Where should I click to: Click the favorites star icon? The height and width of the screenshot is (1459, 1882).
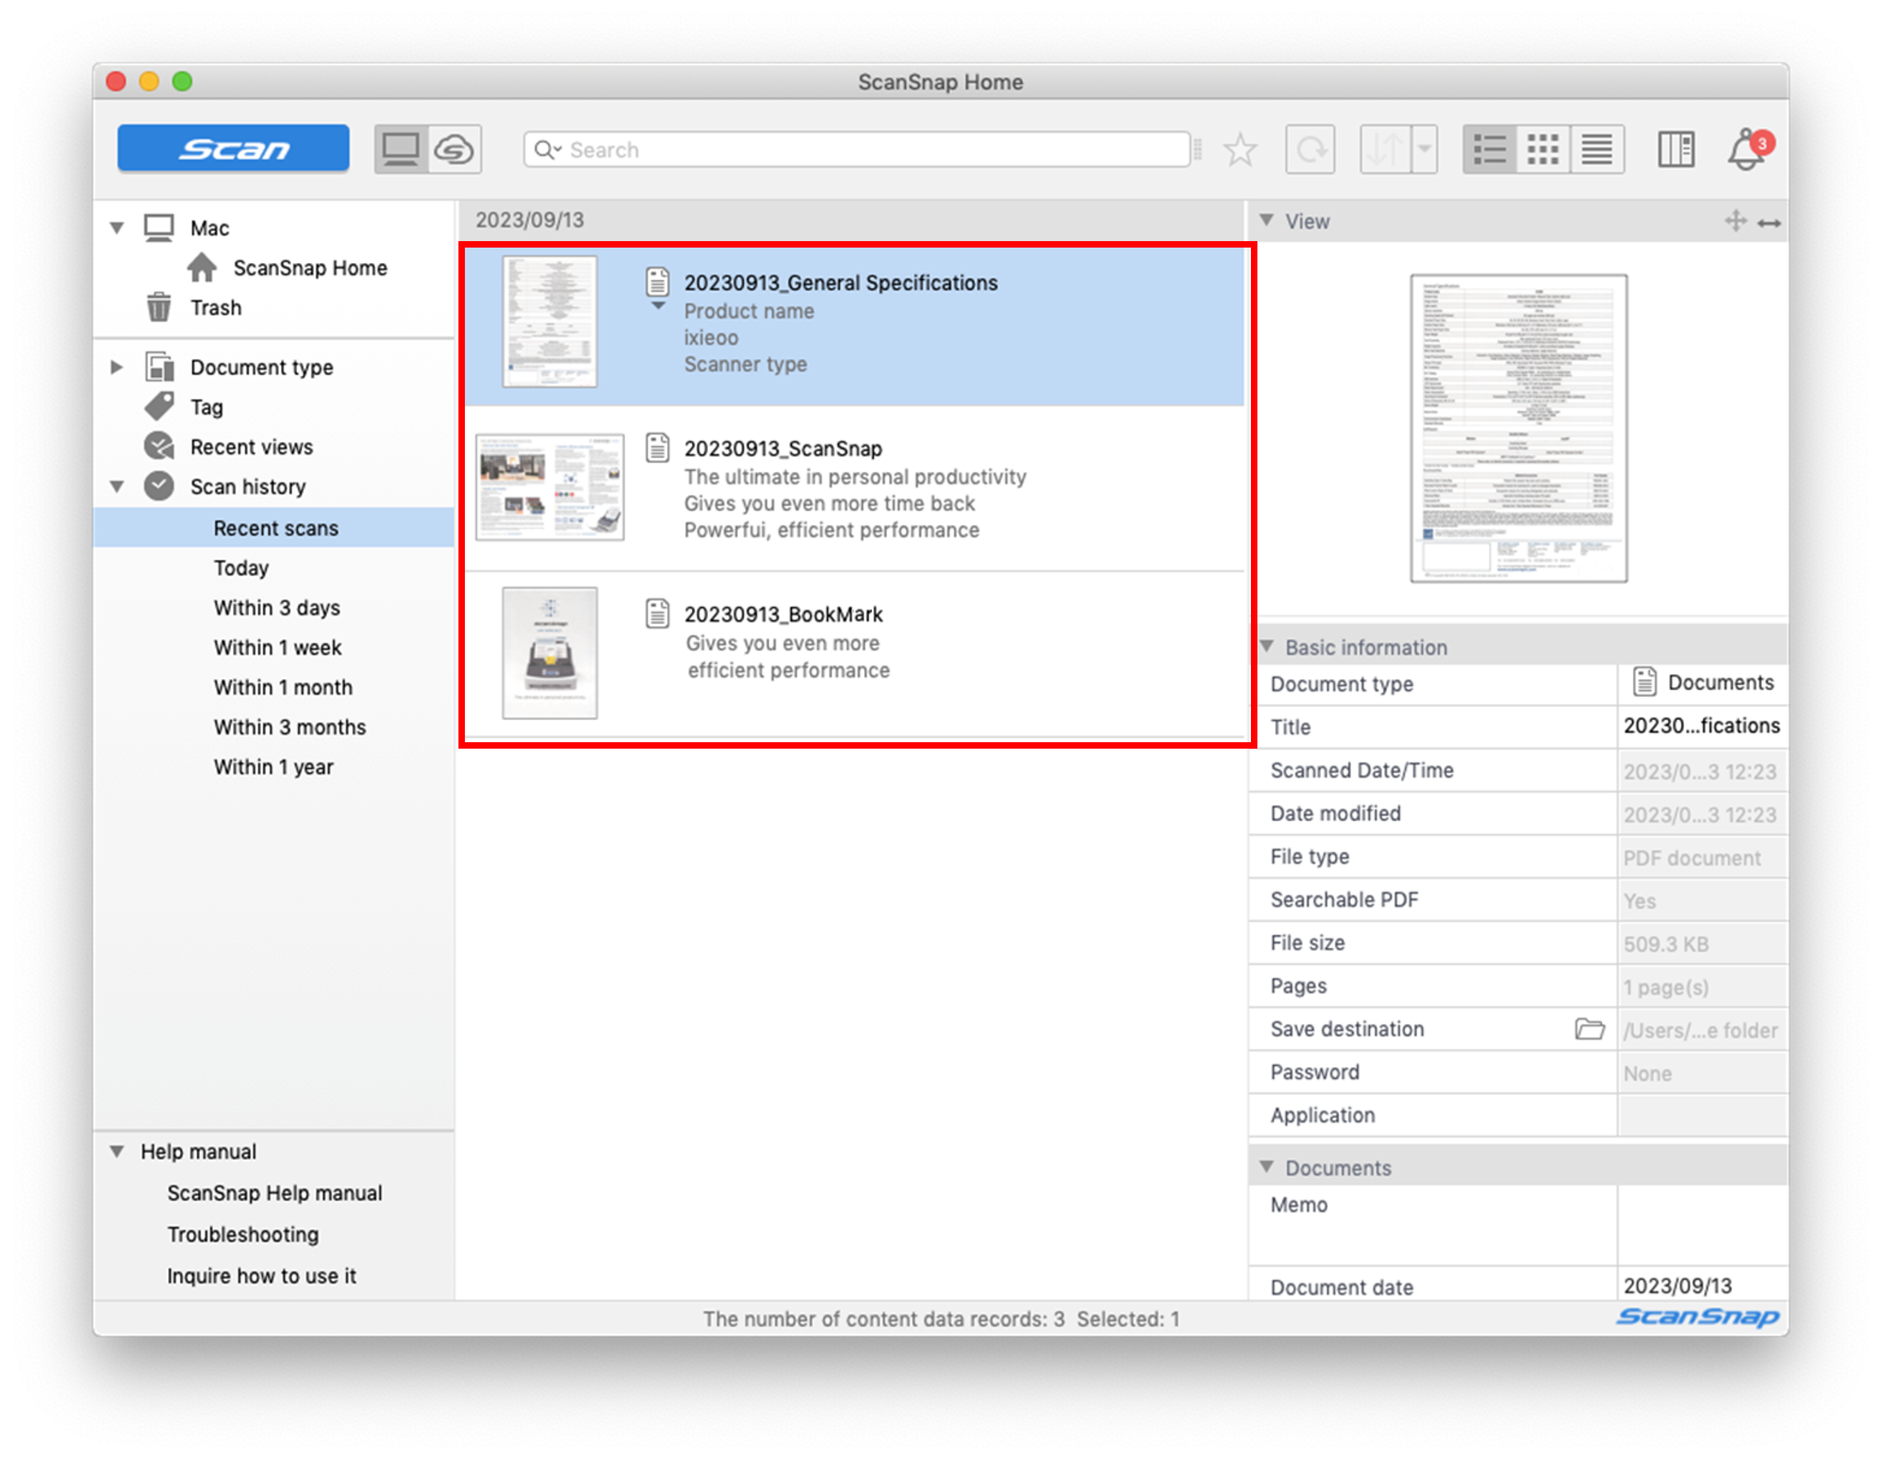tap(1239, 149)
